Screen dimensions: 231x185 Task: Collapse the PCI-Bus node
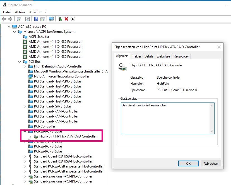(x=20, y=62)
